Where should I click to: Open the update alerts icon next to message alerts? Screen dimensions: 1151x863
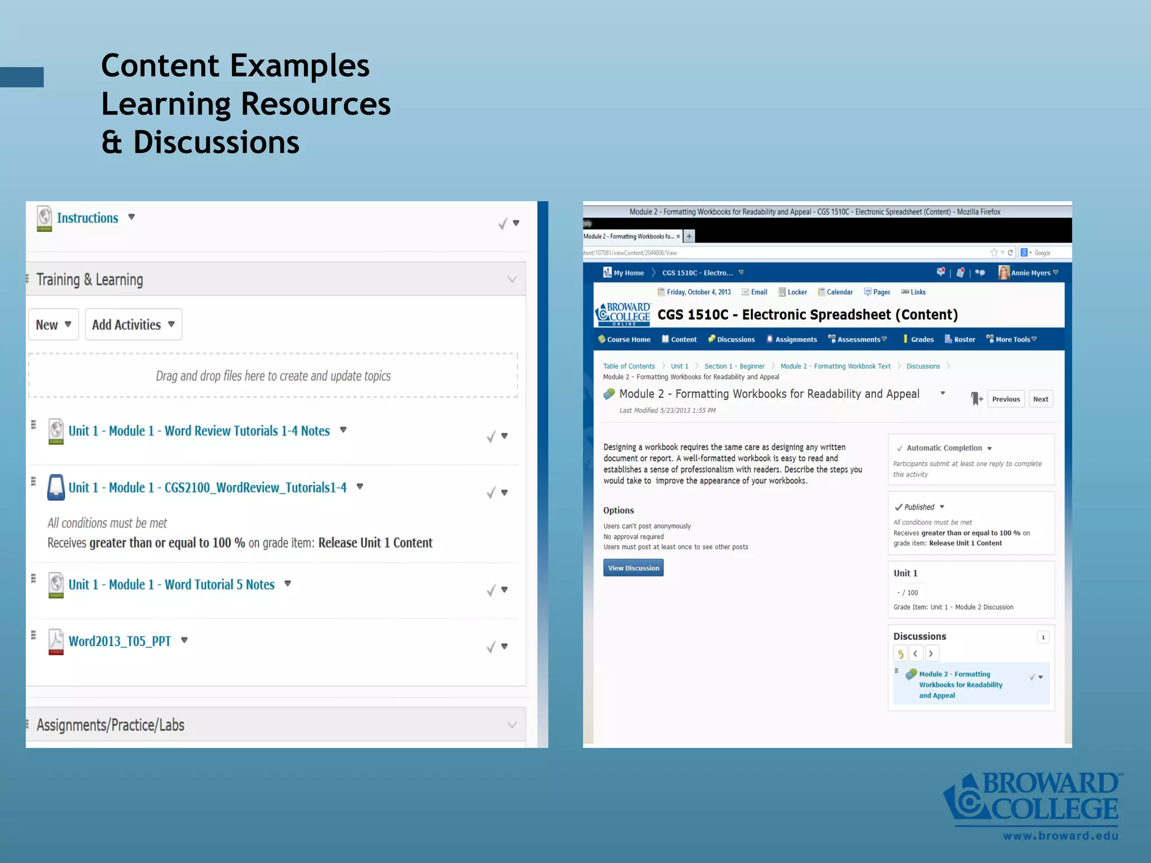coord(960,272)
